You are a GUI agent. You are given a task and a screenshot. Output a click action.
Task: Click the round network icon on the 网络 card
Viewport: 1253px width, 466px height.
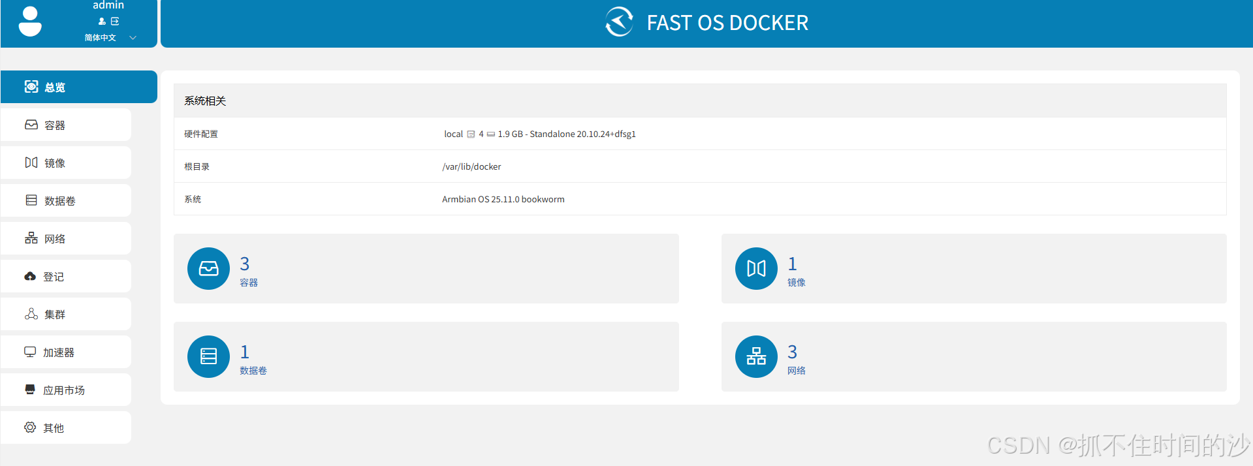coord(756,356)
